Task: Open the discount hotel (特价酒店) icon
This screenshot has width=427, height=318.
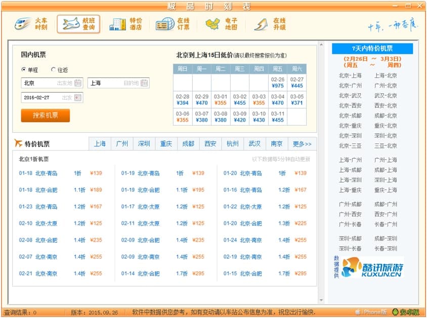Action: [126, 24]
